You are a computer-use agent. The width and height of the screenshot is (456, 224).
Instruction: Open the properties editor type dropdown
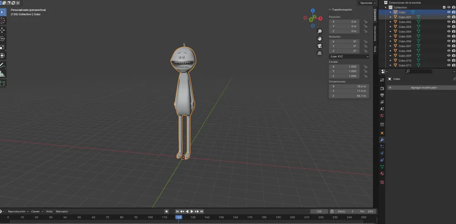[384, 71]
